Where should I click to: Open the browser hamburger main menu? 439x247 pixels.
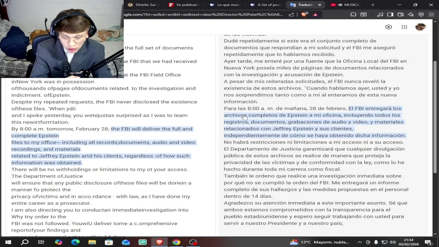[x=431, y=14]
